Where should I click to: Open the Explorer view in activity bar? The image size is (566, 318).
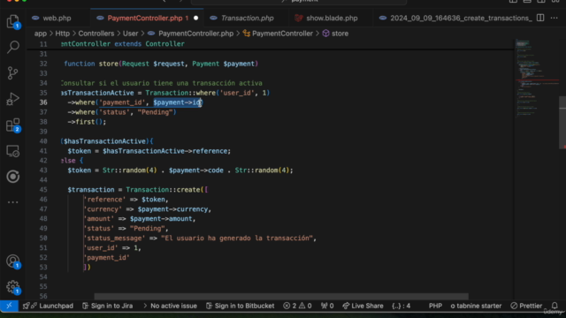pyautogui.click(x=13, y=21)
